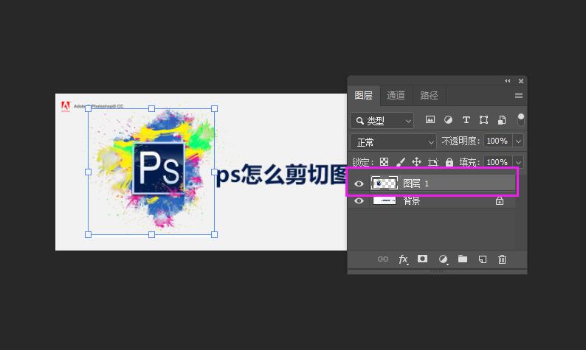Image resolution: width=586 pixels, height=350 pixels.
Task: Filter layers by pixel image type
Action: click(430, 120)
